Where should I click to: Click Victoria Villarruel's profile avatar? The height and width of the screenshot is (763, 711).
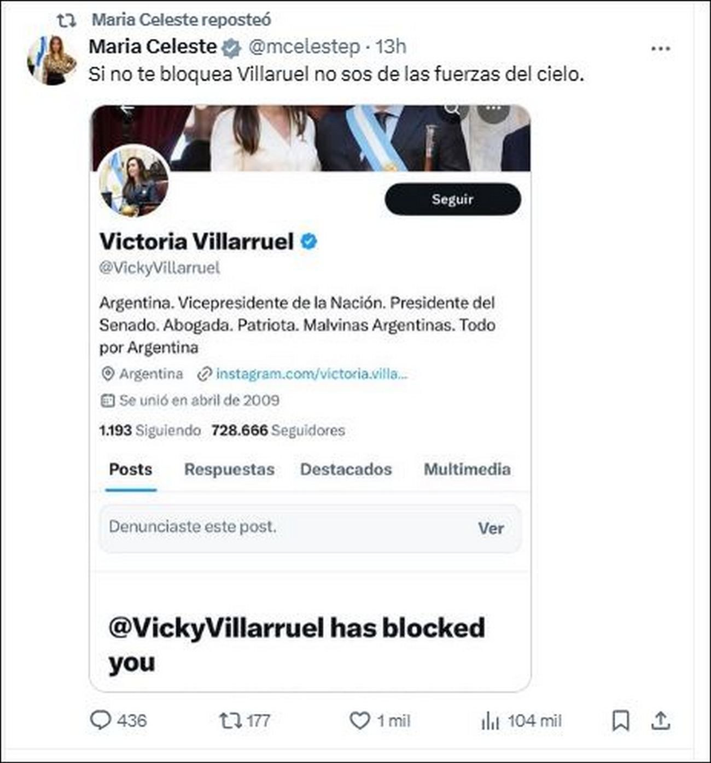pyautogui.click(x=135, y=180)
